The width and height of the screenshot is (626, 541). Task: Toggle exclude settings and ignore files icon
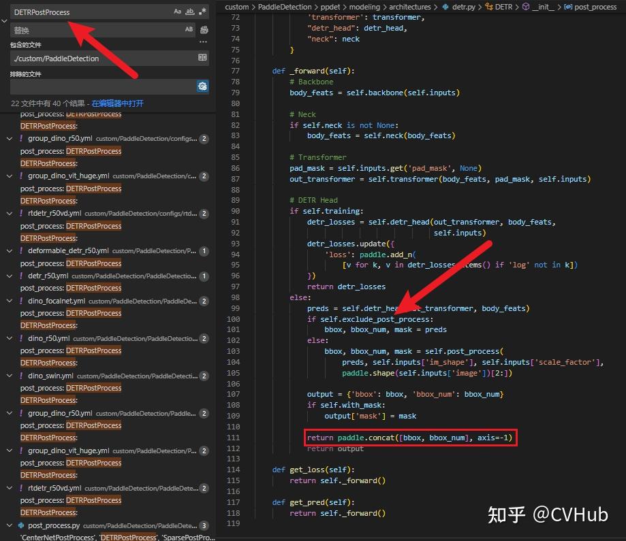point(203,86)
